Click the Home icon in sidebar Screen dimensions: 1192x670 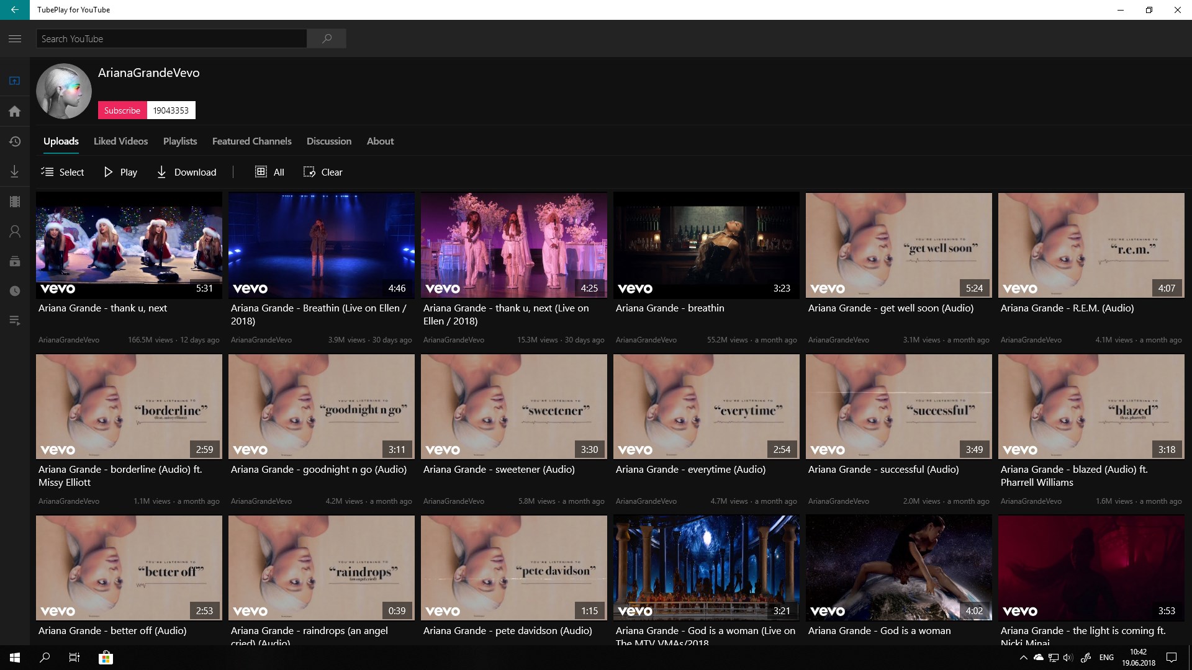pos(15,112)
